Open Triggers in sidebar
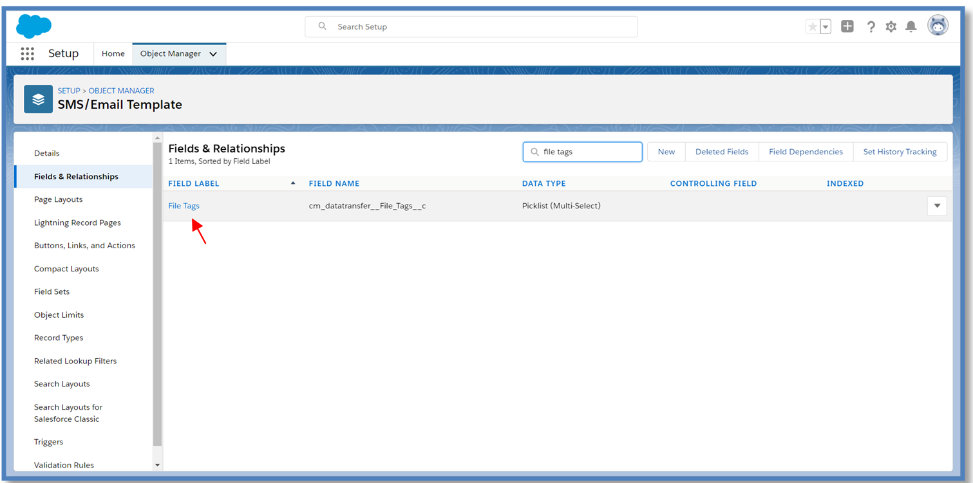 coord(49,442)
